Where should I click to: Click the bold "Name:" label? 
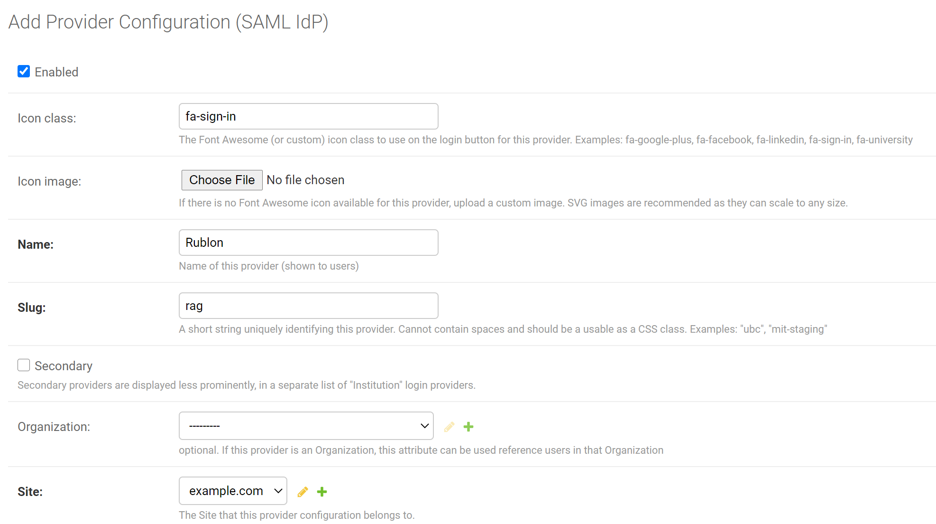36,244
